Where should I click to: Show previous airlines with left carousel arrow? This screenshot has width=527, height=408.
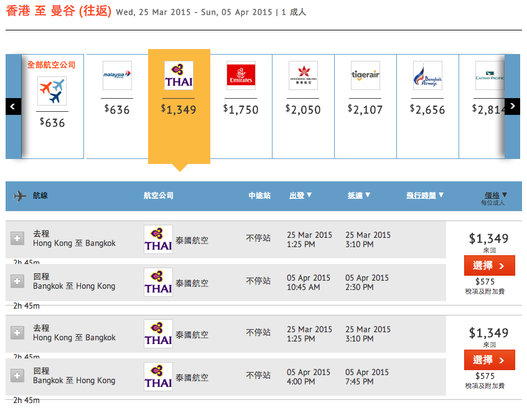click(x=13, y=106)
